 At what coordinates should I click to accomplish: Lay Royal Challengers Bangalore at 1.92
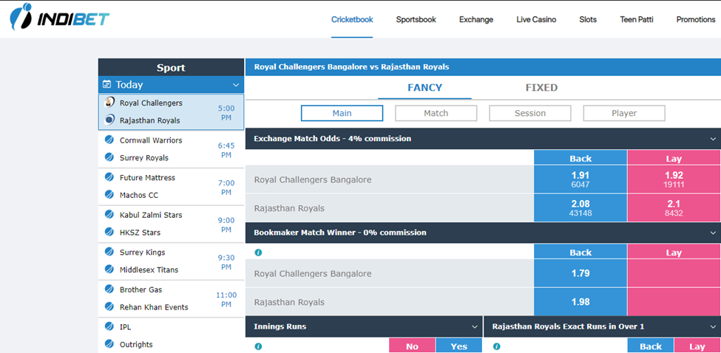(674, 179)
